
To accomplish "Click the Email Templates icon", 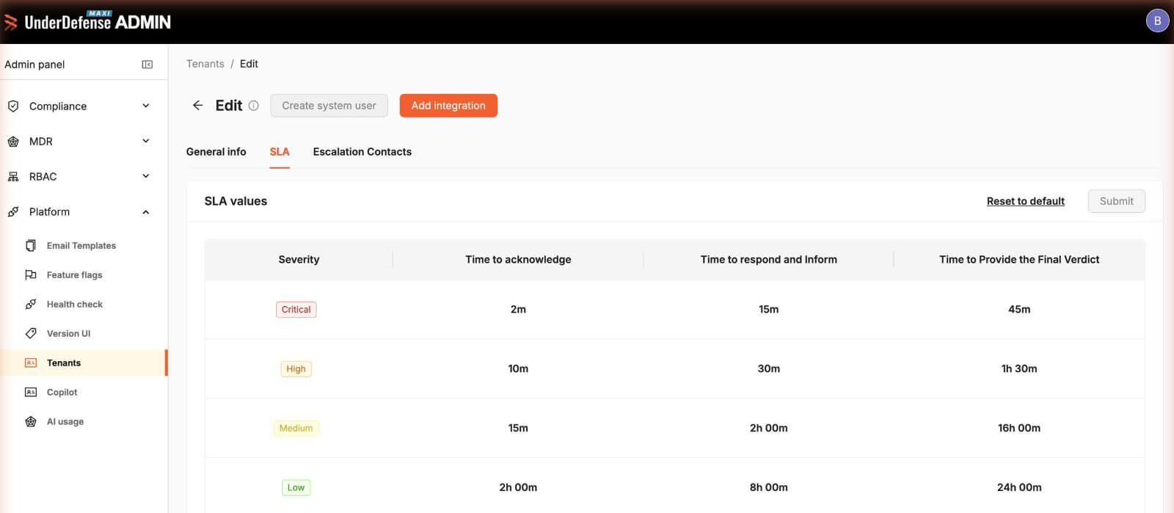I will pos(31,246).
